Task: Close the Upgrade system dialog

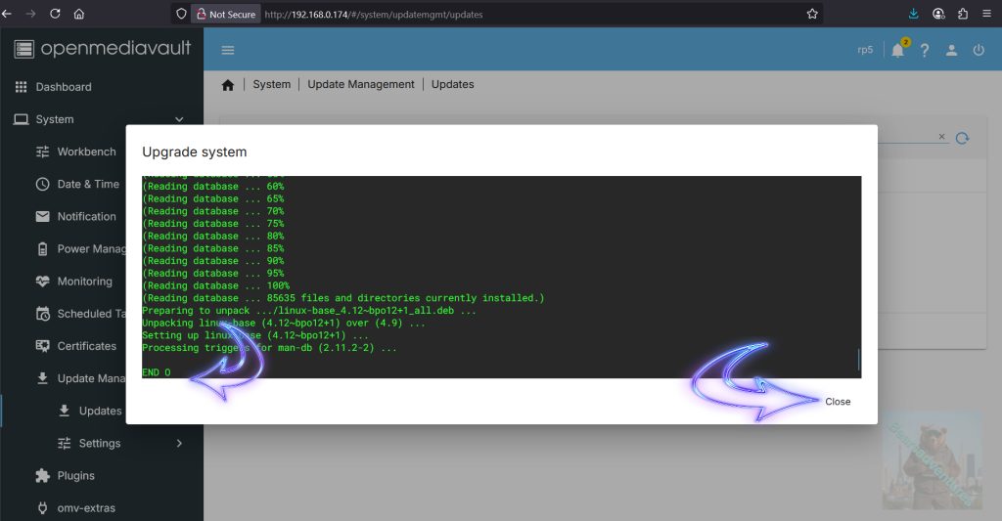Action: [x=837, y=402]
